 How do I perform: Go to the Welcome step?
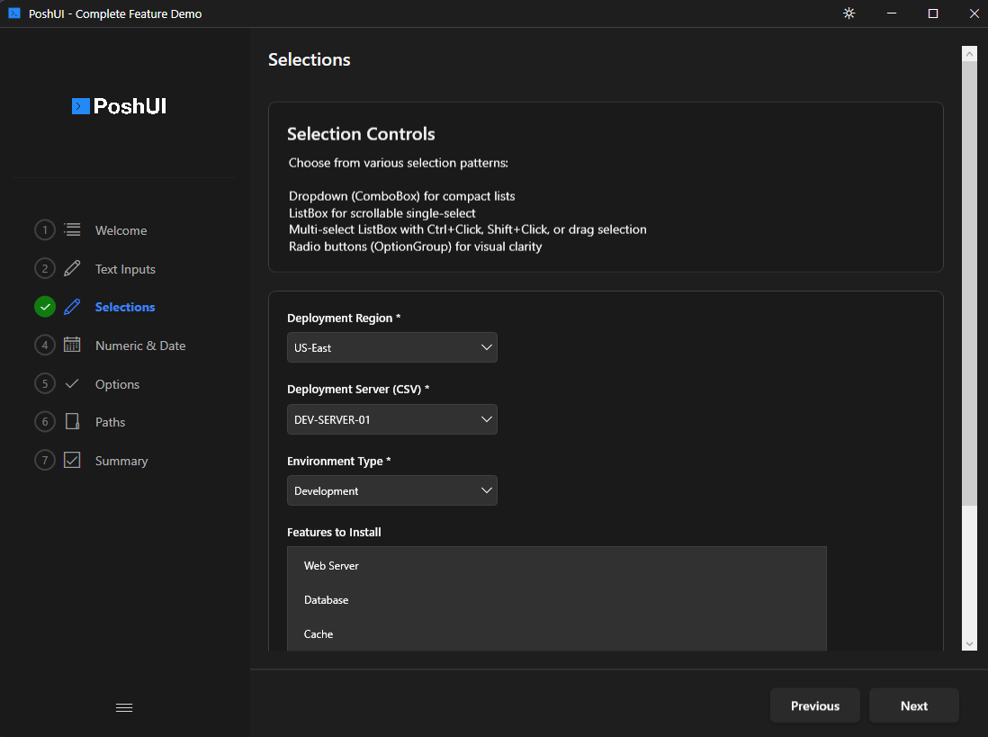tap(121, 230)
